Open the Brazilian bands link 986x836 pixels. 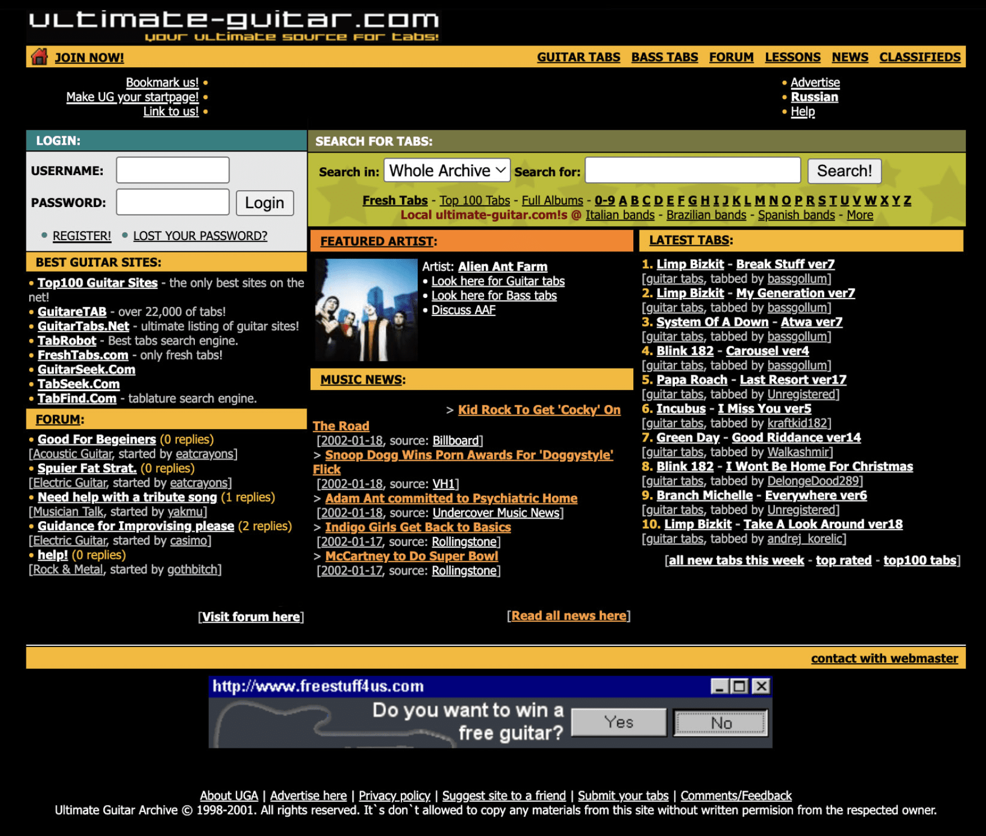point(706,215)
